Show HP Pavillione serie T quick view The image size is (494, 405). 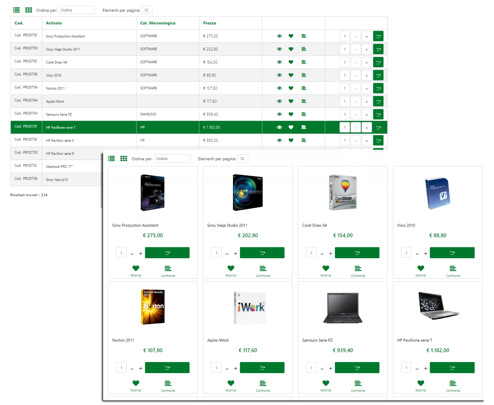tap(279, 127)
